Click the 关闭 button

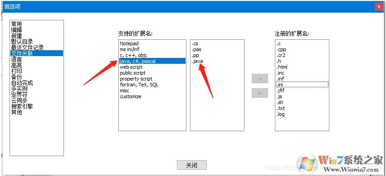192,165
